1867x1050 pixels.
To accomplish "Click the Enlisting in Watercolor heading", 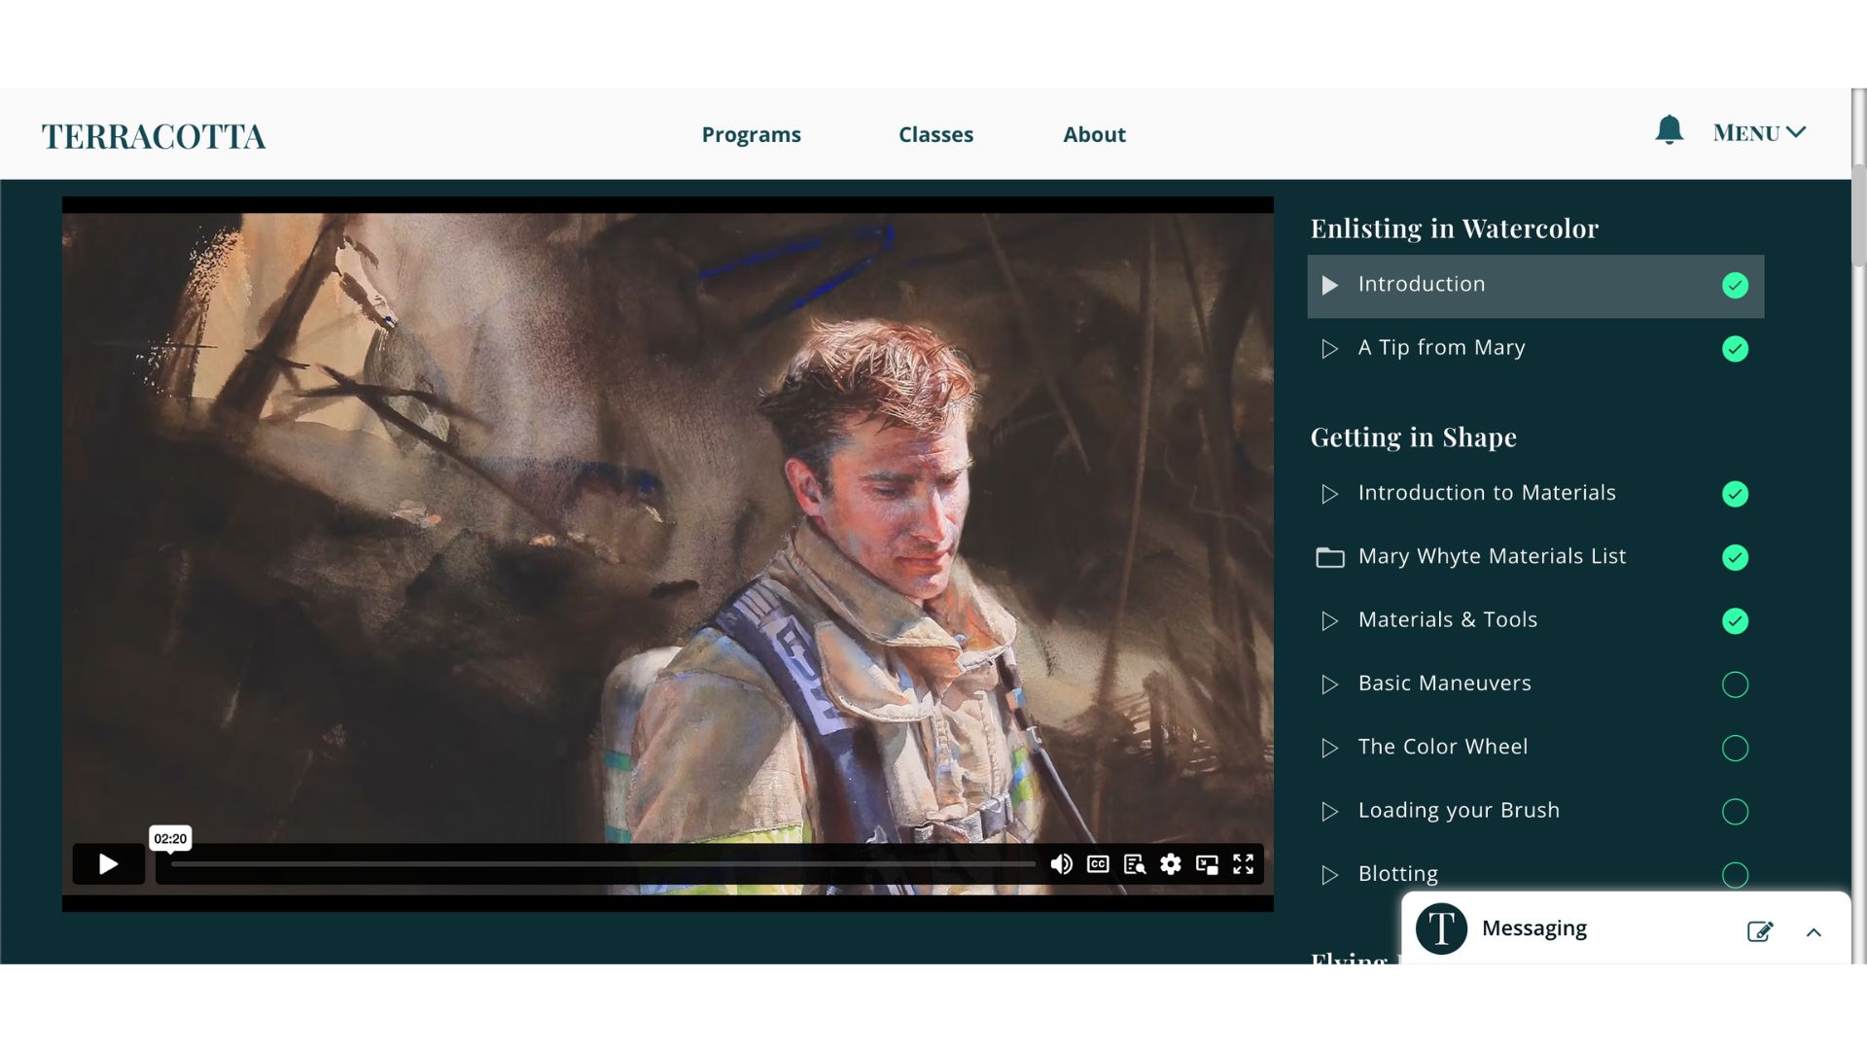I will coord(1454,228).
